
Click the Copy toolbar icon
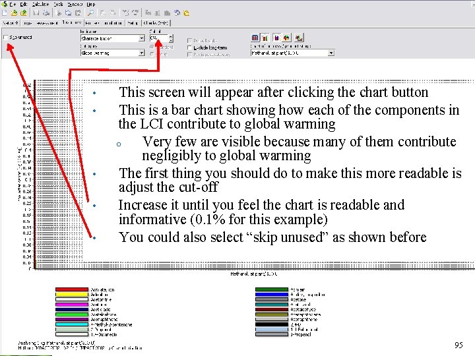pyautogui.click(x=69, y=13)
